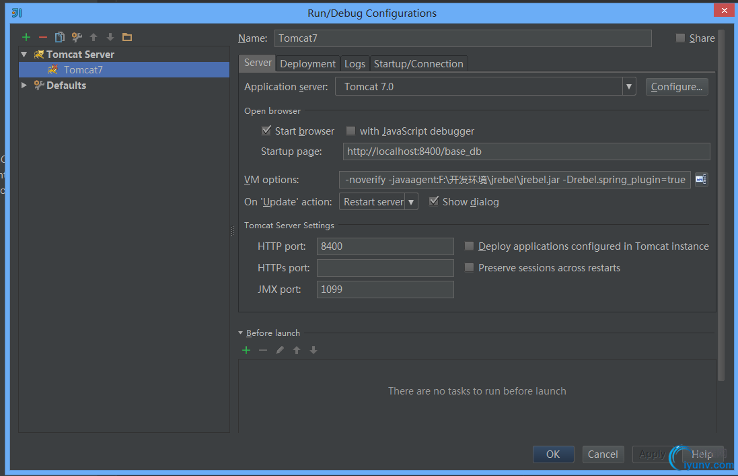
Task: Edit the Before launch task
Action: click(x=280, y=350)
